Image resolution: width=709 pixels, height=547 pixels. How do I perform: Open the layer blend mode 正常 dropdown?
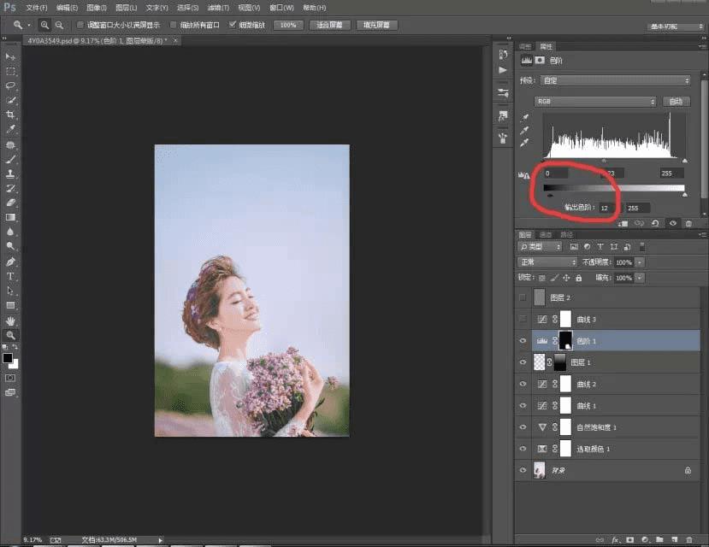point(547,262)
